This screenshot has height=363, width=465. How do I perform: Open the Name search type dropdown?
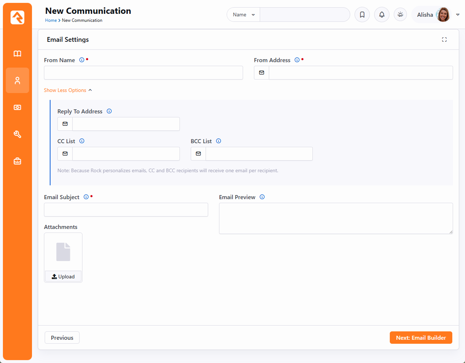click(x=243, y=15)
